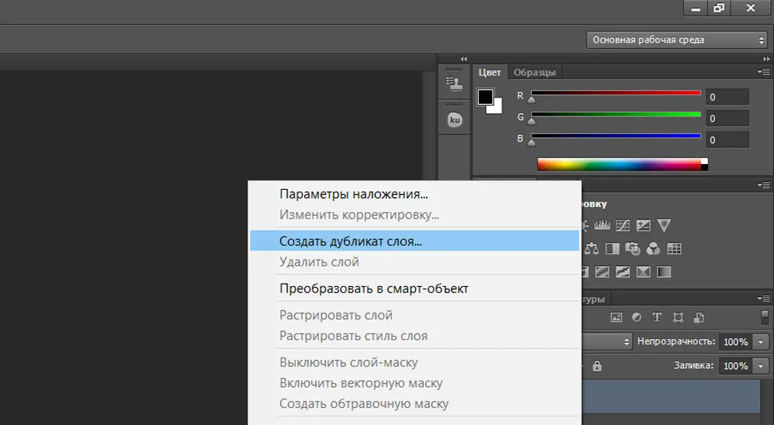Choose Создать дубликат слоя… menu item
Image resolution: width=774 pixels, height=425 pixels.
(x=414, y=241)
